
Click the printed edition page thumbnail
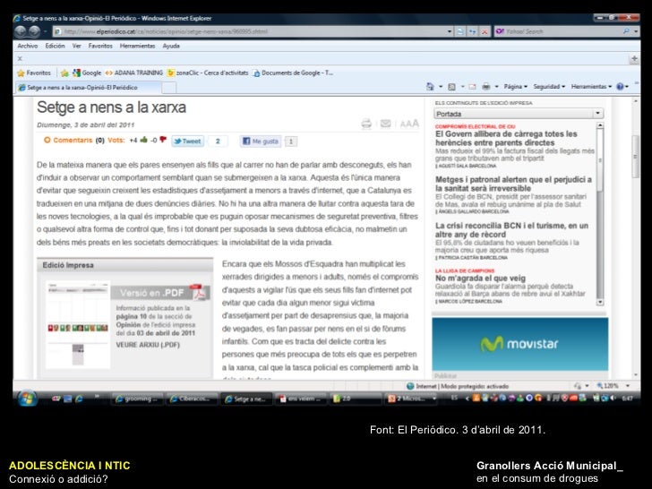point(78,325)
